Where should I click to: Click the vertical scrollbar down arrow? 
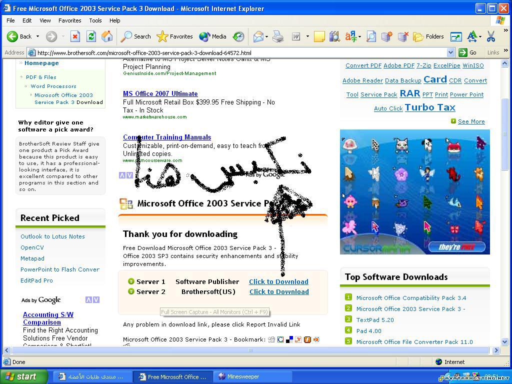[x=504, y=342]
